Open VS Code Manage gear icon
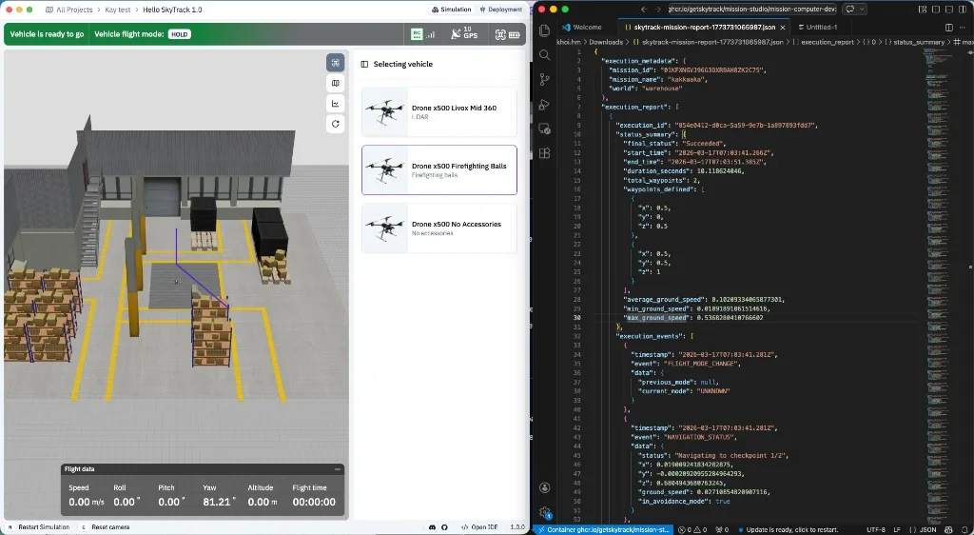This screenshot has width=974, height=535. (545, 513)
